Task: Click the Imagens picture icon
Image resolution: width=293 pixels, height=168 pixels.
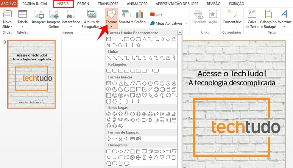Action: (39, 14)
